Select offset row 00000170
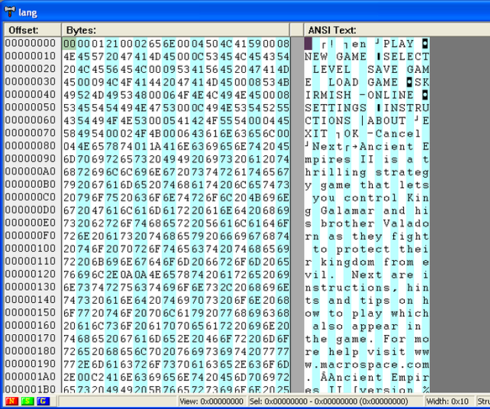Image resolution: width=490 pixels, height=409 pixels. pos(30,338)
